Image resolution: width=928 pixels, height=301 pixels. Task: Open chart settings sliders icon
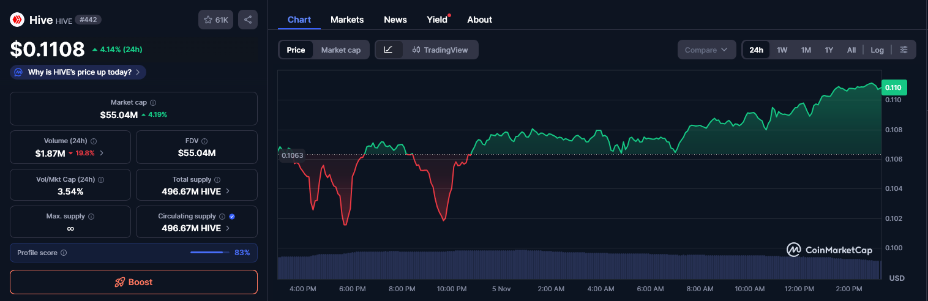(904, 50)
